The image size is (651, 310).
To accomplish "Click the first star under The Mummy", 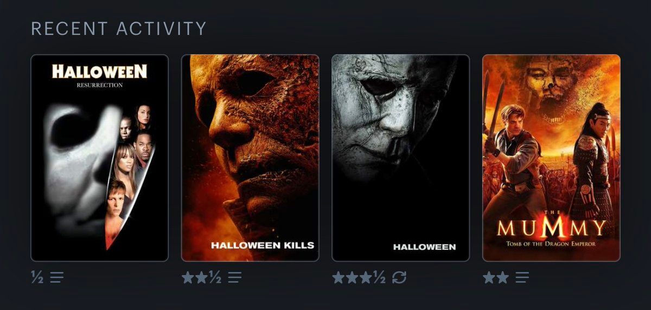I will pos(489,278).
